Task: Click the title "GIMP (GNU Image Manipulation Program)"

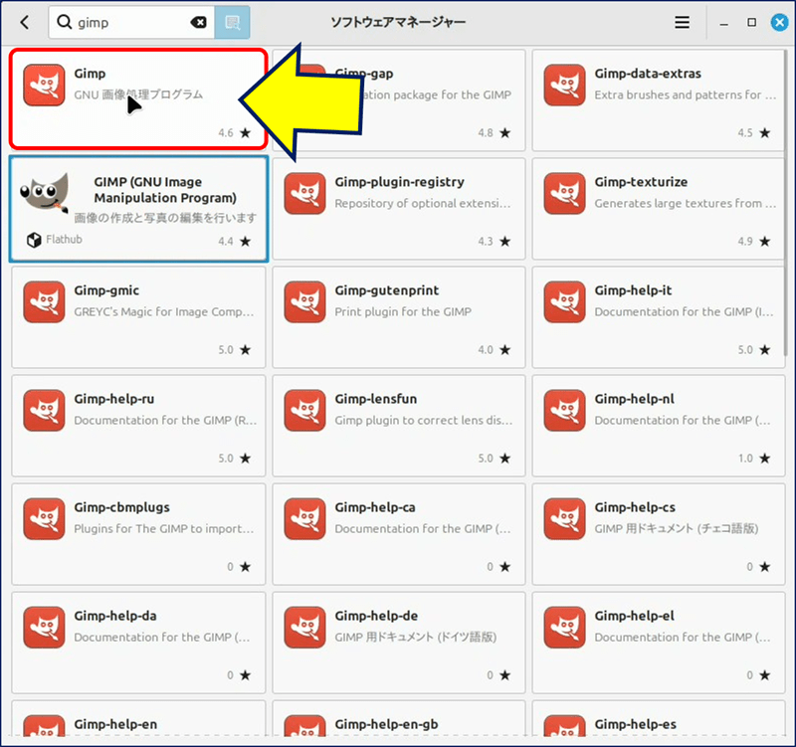Action: 165,190
